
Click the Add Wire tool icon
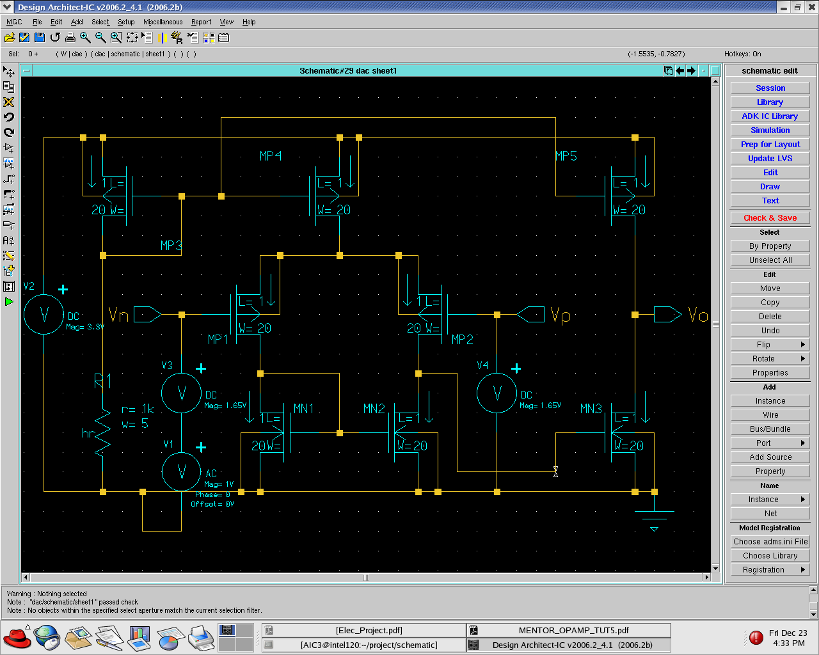click(x=9, y=178)
